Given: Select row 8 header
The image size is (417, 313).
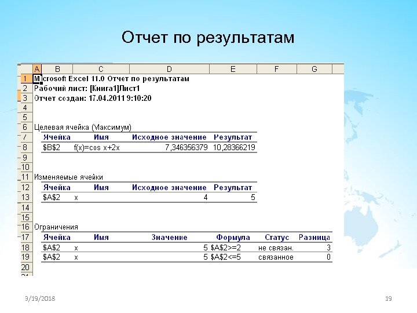Looking at the screenshot, I should [25, 147].
